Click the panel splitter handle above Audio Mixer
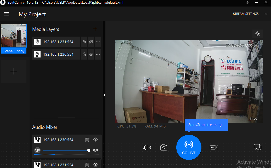This screenshot has height=168, width=271. click(x=66, y=118)
